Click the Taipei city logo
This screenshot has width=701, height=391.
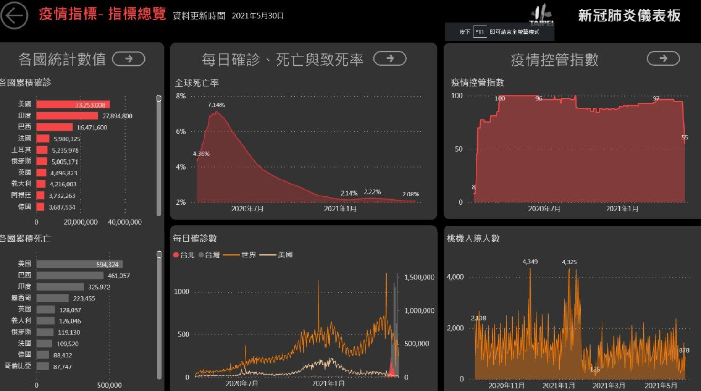(542, 15)
